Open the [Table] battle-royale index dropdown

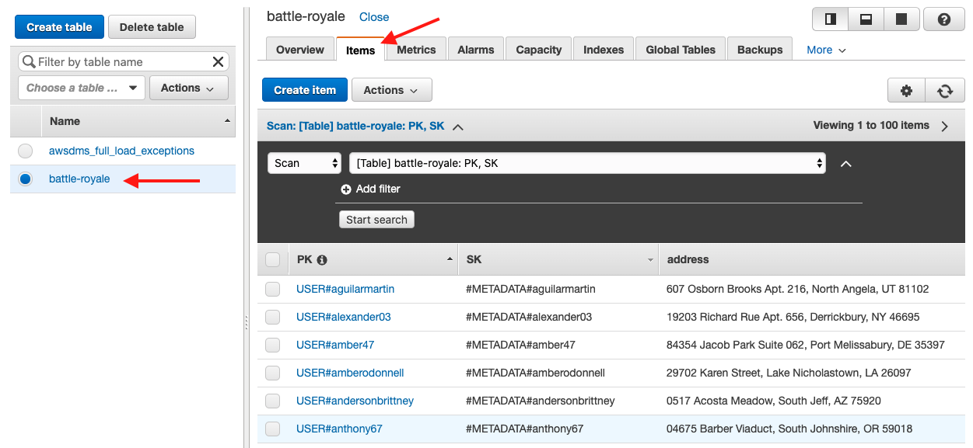587,163
